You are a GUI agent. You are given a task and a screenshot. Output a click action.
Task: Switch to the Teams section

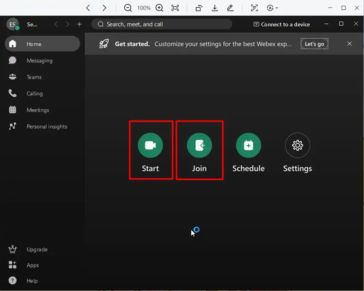[x=34, y=77]
